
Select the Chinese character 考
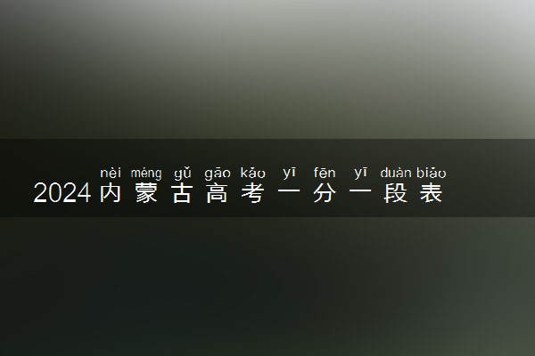[253, 193]
